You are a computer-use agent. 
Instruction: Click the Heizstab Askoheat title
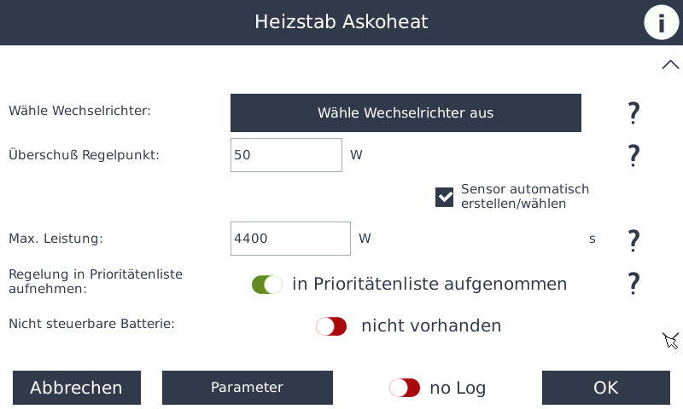point(341,22)
